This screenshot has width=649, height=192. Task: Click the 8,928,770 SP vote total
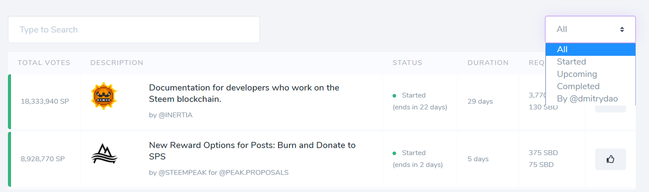[x=43, y=159]
